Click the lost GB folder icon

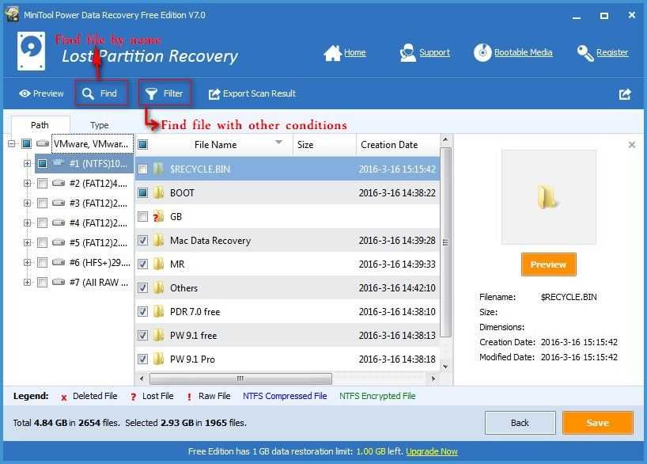[158, 216]
